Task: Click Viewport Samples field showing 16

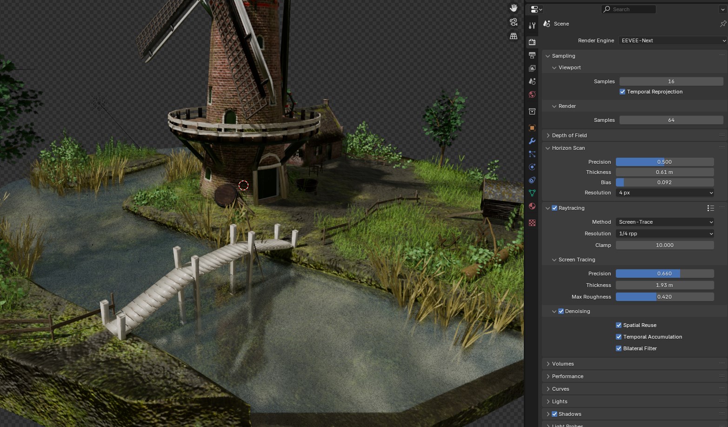Action: point(671,81)
